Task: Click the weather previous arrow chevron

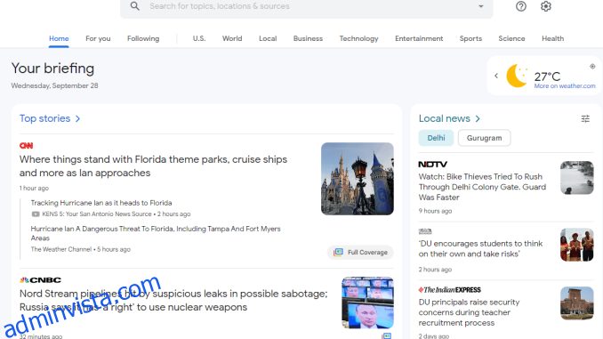Action: pyautogui.click(x=496, y=76)
